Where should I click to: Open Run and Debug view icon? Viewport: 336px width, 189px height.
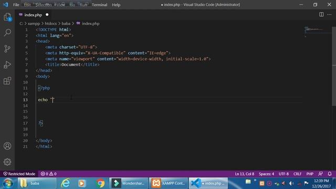[7, 65]
